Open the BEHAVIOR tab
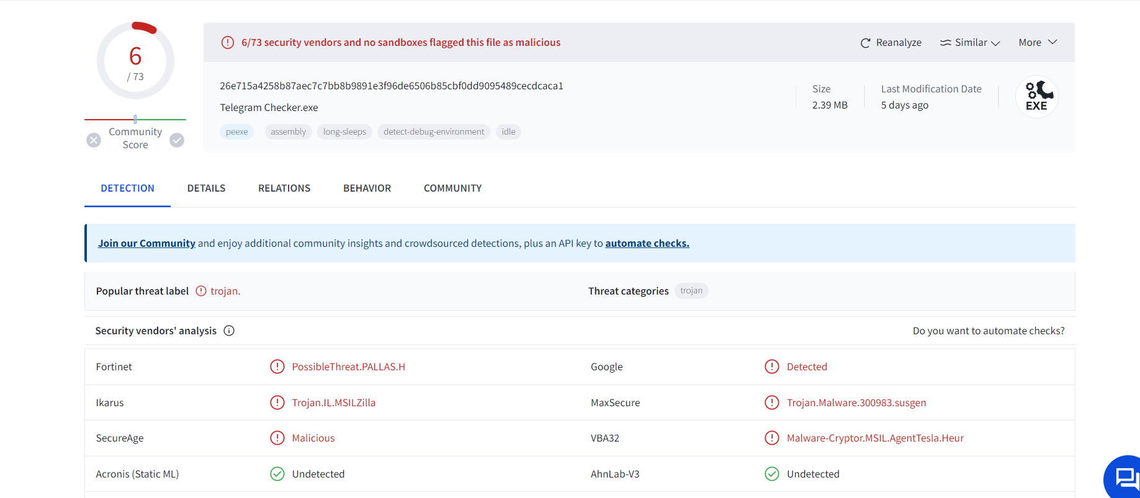The image size is (1140, 498). pos(367,188)
